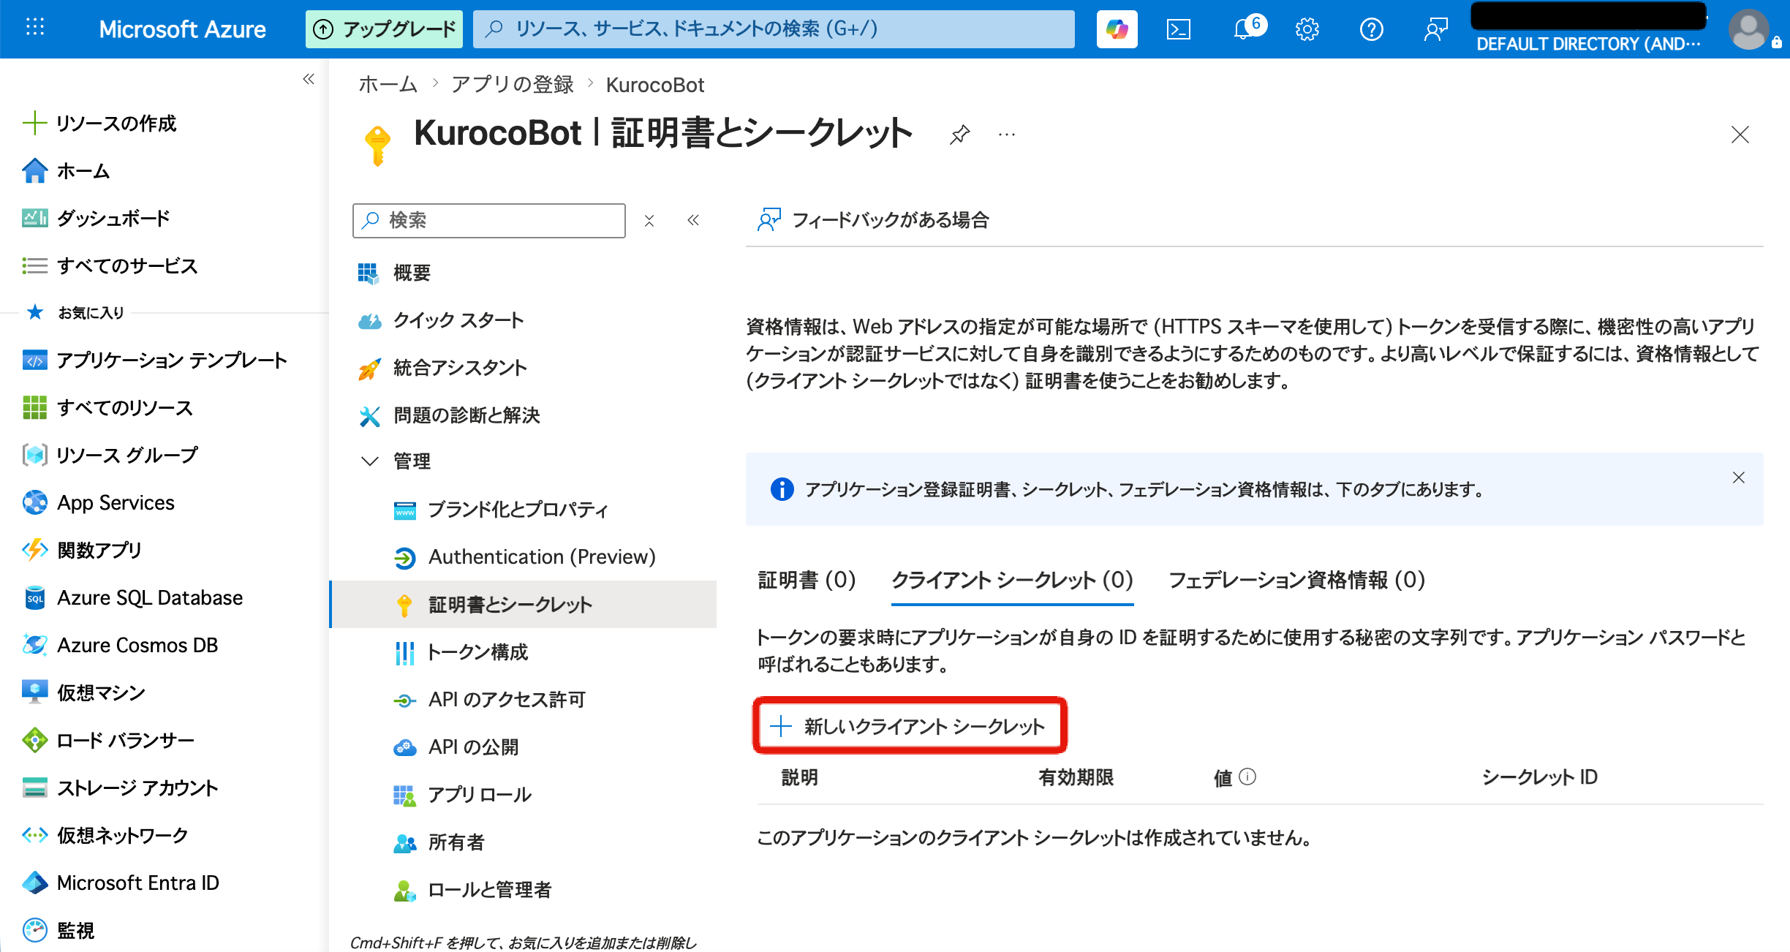Pin the KurocoBot blade
The height and width of the screenshot is (952, 1790).
(959, 135)
